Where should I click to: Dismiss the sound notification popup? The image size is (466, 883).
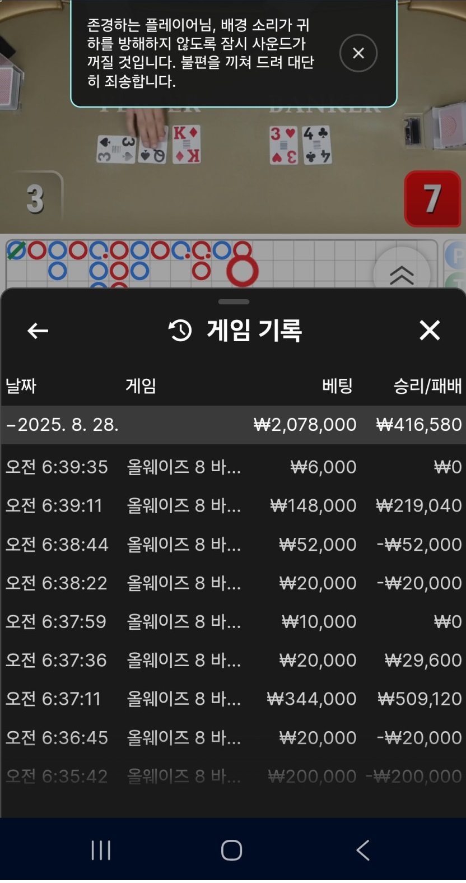tap(358, 53)
